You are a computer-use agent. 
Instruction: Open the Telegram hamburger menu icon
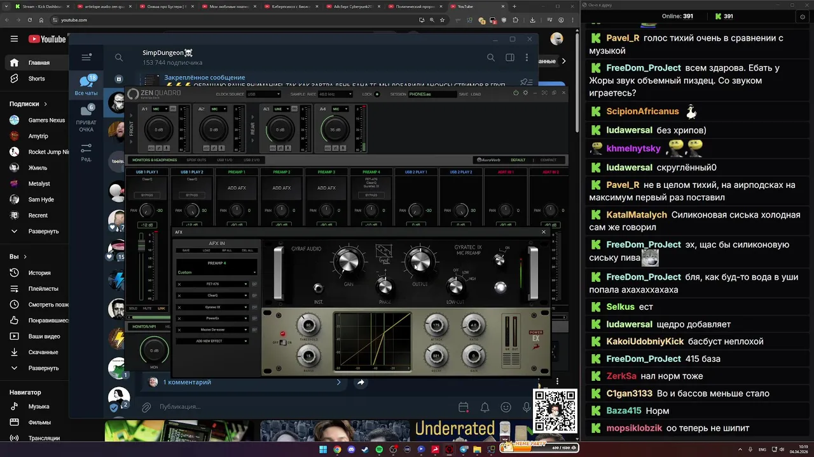coord(86,57)
